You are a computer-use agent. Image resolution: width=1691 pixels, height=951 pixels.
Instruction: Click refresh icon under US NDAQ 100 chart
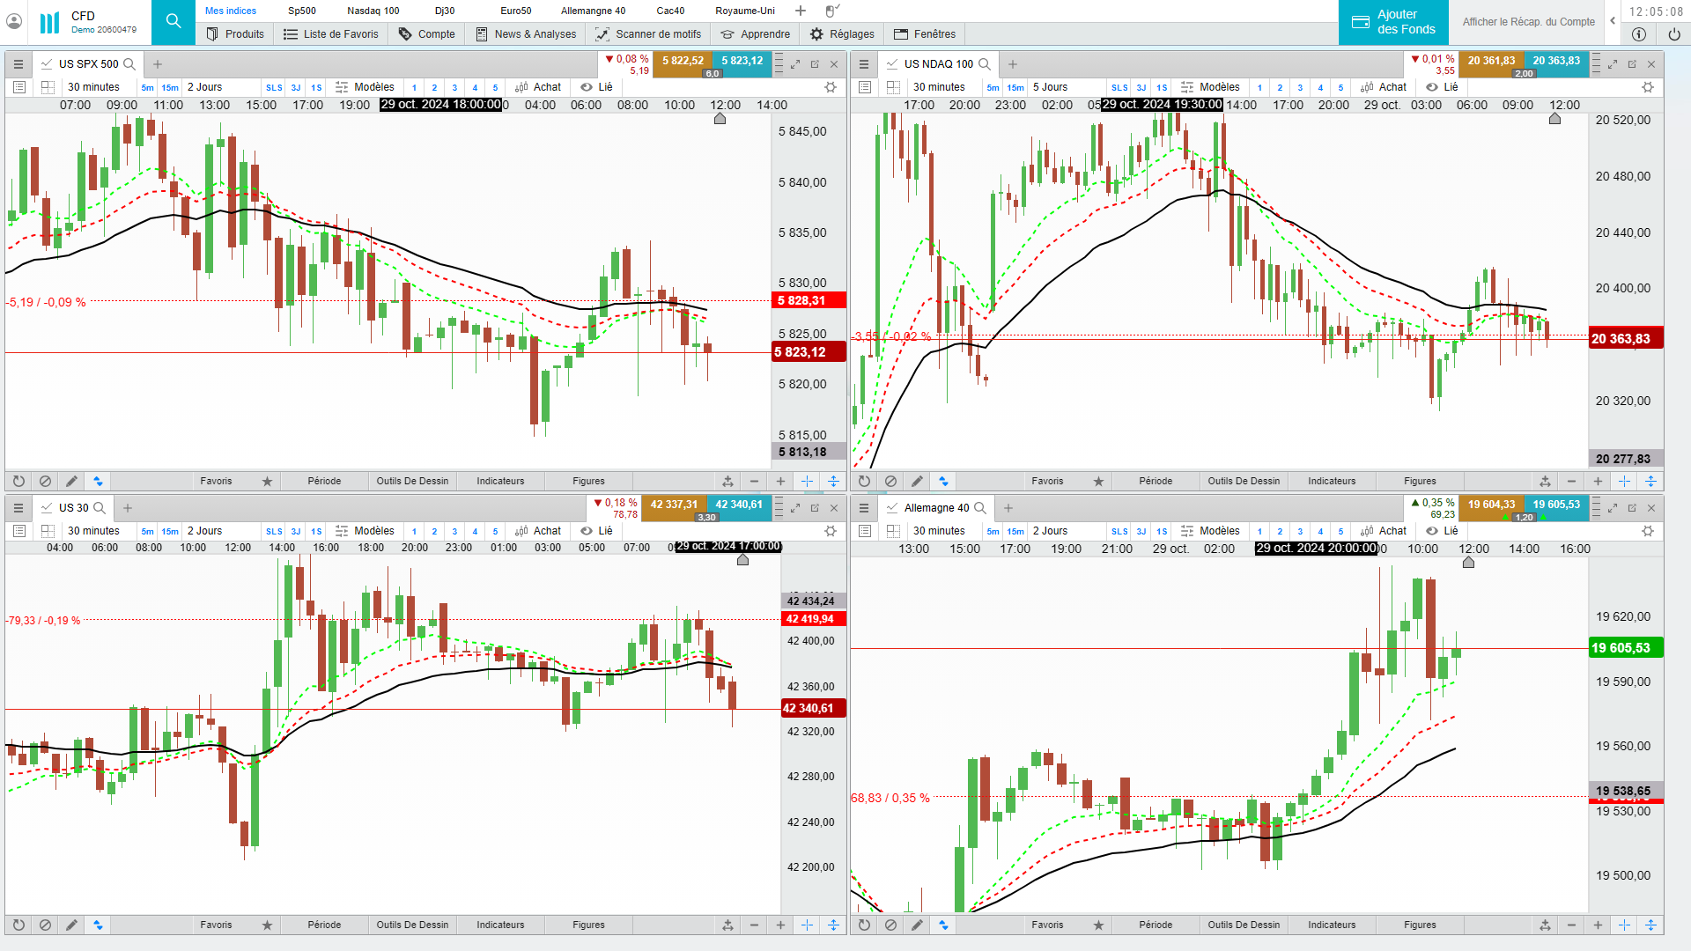[864, 482]
